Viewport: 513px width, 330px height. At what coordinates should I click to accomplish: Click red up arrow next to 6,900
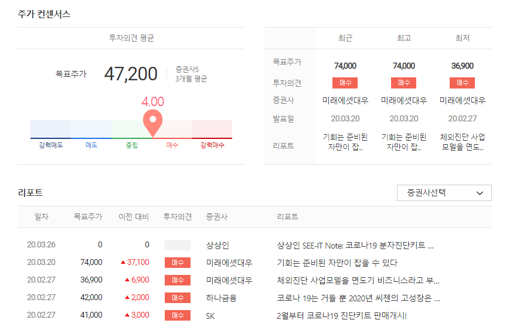[x=127, y=280]
